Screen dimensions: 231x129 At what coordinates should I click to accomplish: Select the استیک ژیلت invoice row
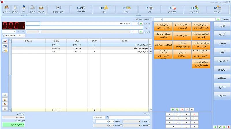pos(81,52)
